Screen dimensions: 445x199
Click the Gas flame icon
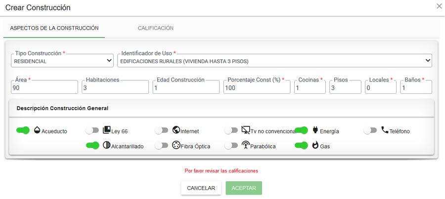(315, 146)
